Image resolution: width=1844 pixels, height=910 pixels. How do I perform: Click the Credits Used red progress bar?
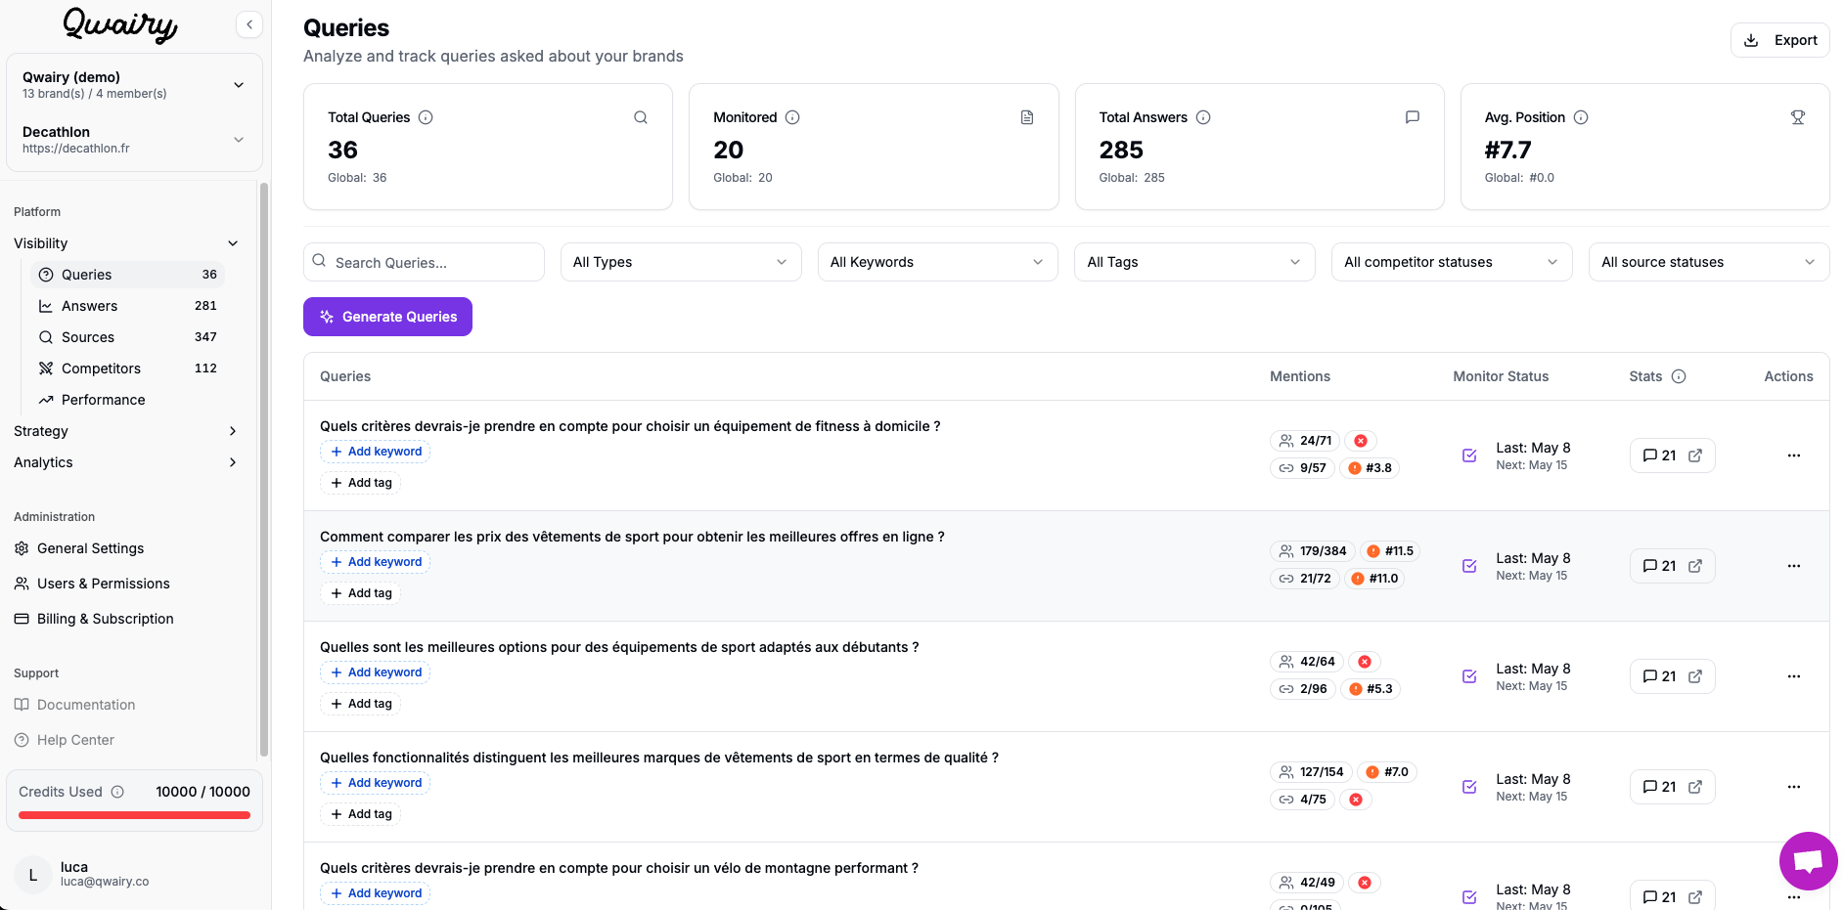(x=134, y=815)
